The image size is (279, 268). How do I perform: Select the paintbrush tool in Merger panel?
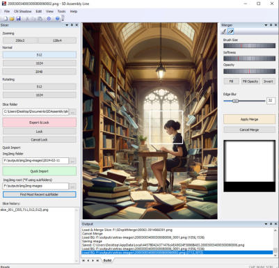click(x=224, y=31)
